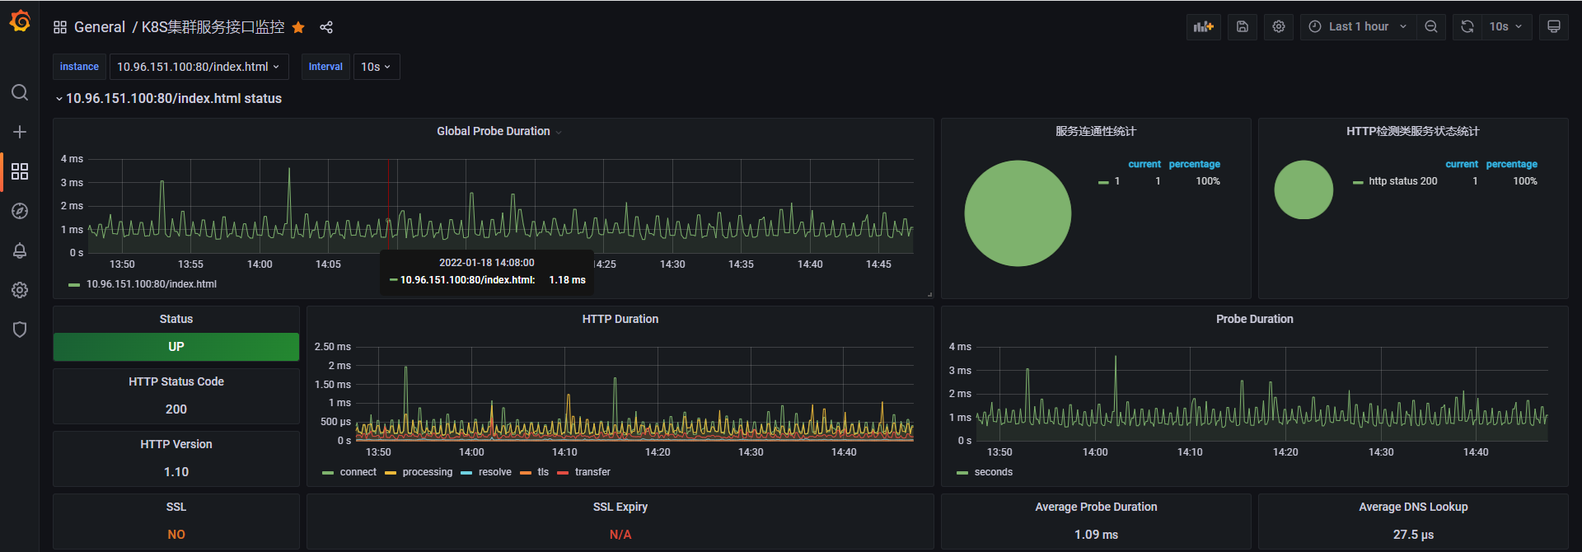Click the green UP status bar
This screenshot has width=1582, height=552.
pos(176,347)
